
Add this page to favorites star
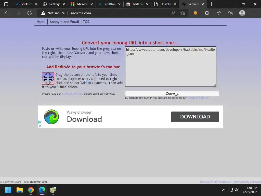tap(182, 13)
